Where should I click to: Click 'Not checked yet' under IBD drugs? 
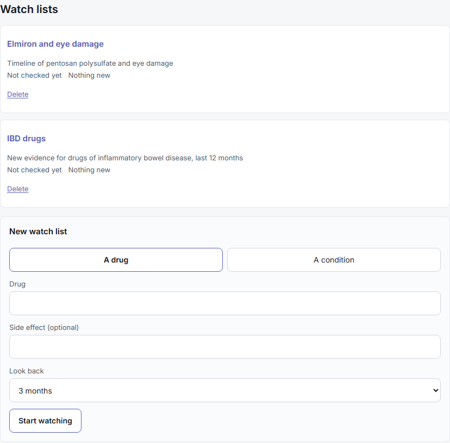point(34,170)
